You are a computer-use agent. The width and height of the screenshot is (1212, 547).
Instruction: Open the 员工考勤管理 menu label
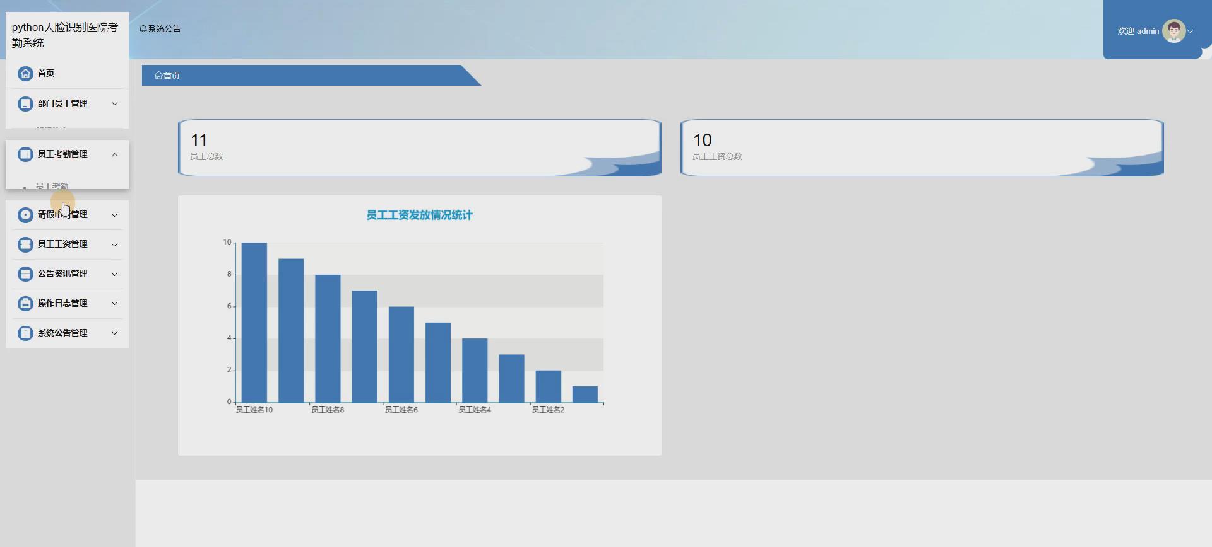click(x=62, y=154)
